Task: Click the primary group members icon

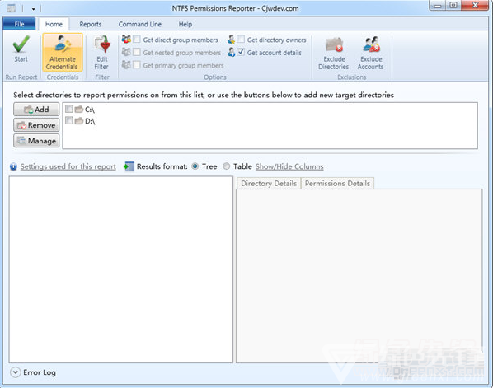Action: coord(126,65)
